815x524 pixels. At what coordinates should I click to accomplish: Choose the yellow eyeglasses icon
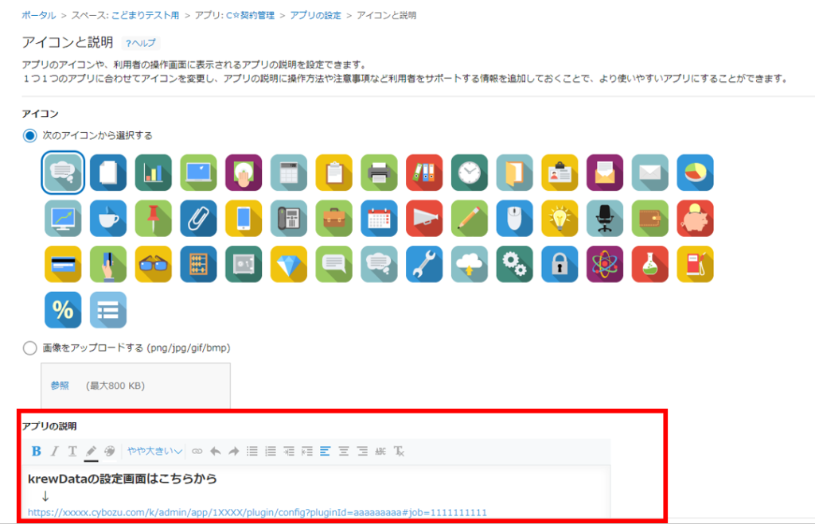coord(154,264)
